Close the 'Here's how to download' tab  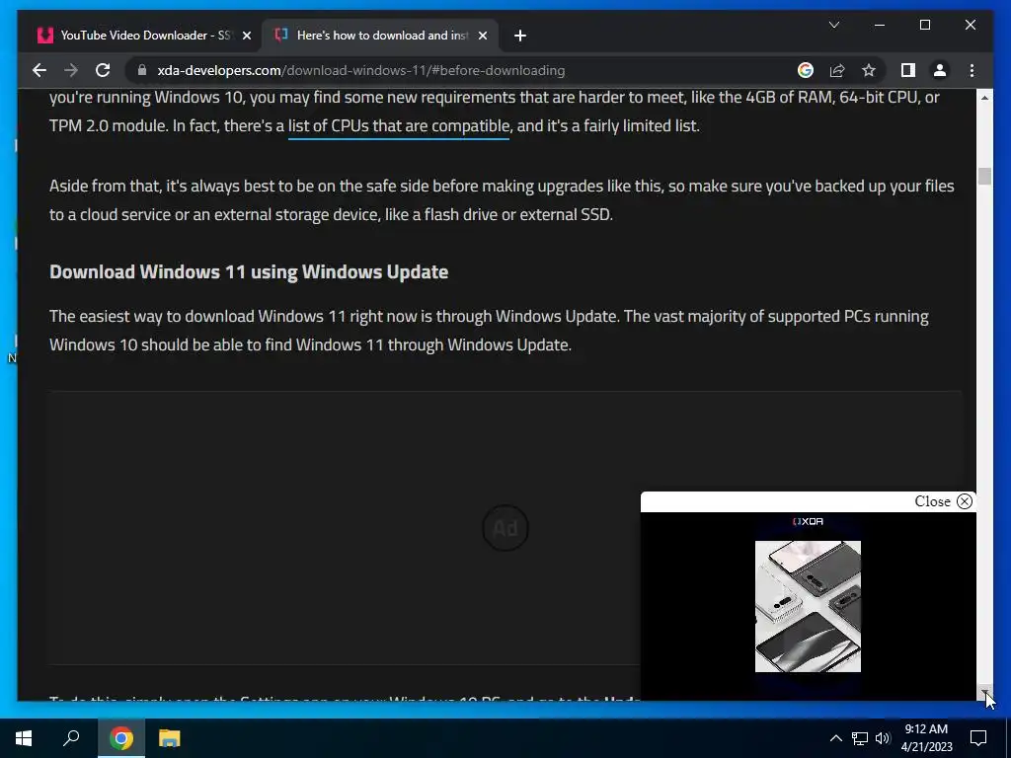482,36
